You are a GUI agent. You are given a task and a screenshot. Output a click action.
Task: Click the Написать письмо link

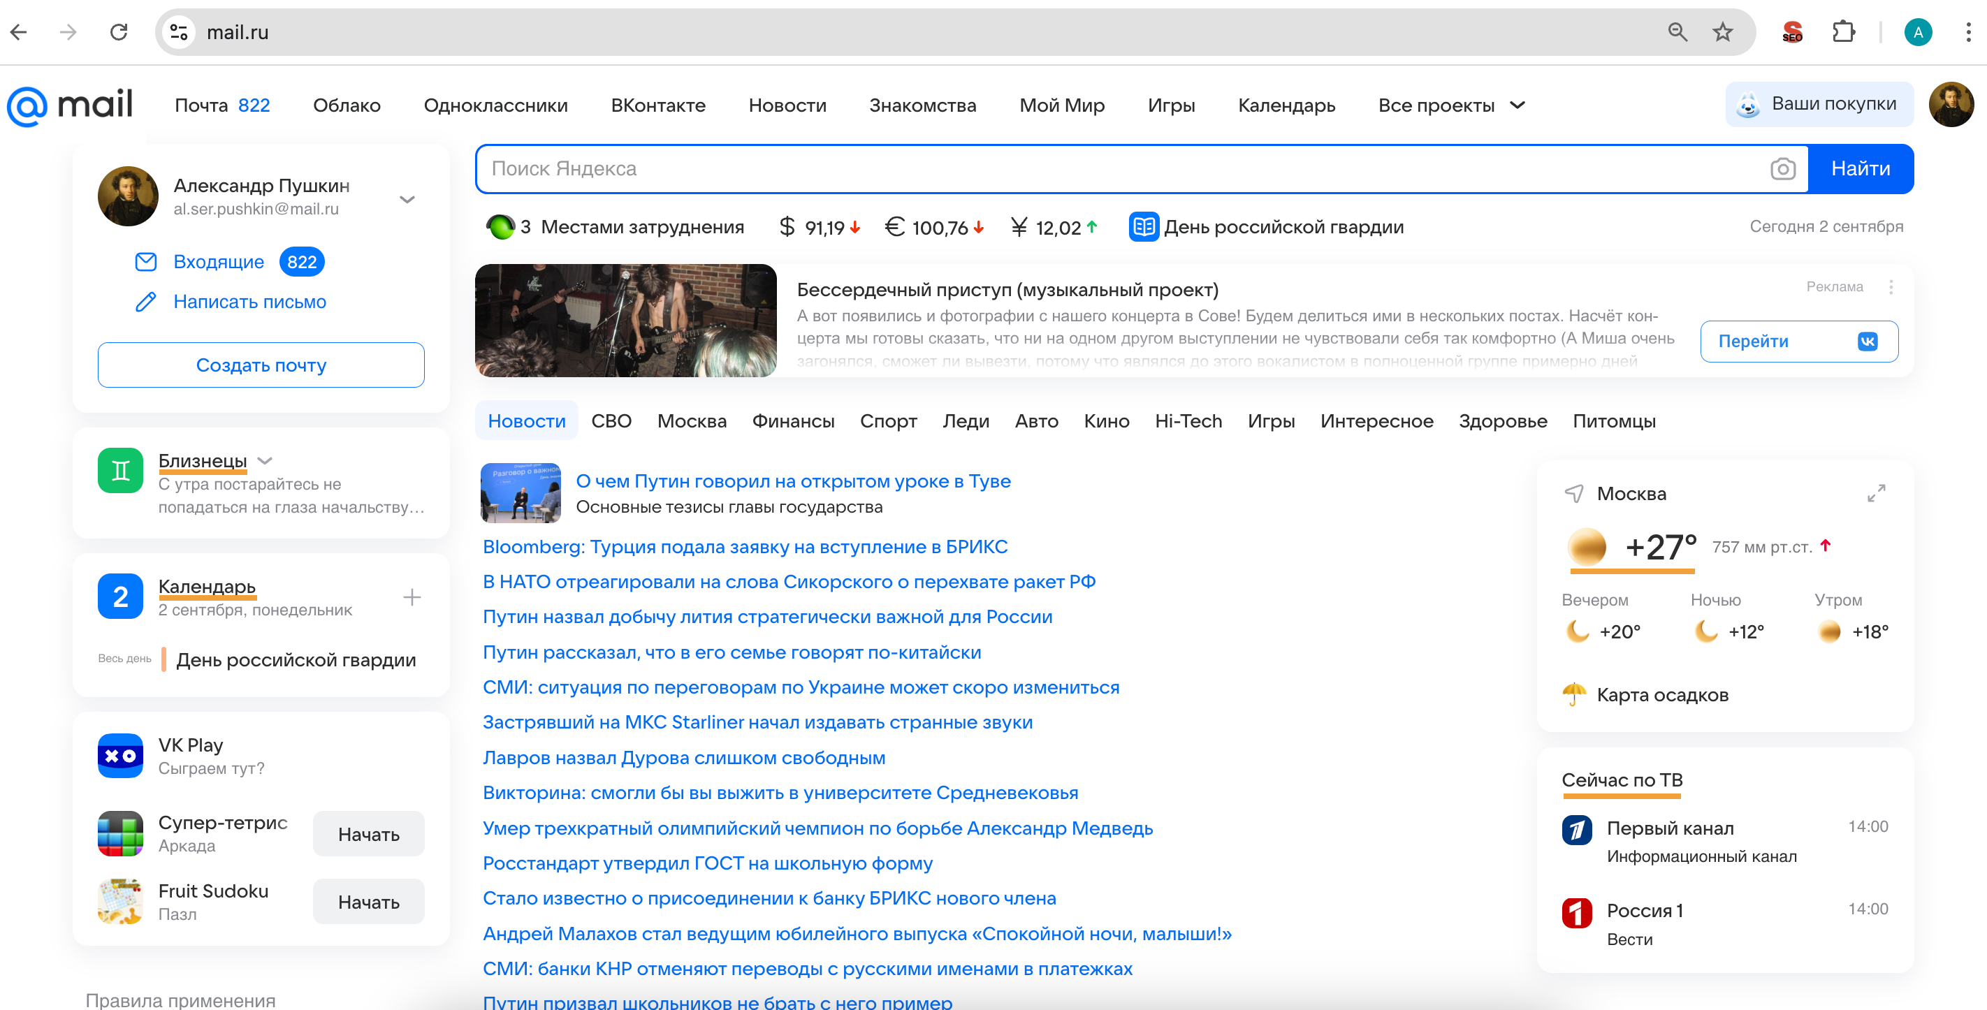point(249,302)
